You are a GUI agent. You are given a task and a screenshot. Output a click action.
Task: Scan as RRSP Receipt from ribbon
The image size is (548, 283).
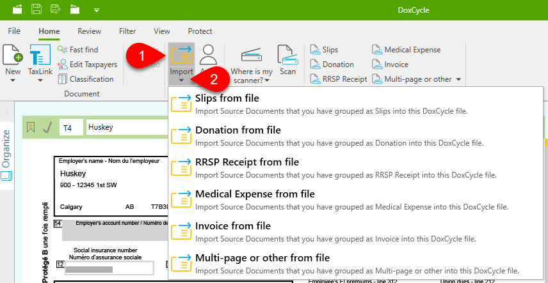pos(339,79)
